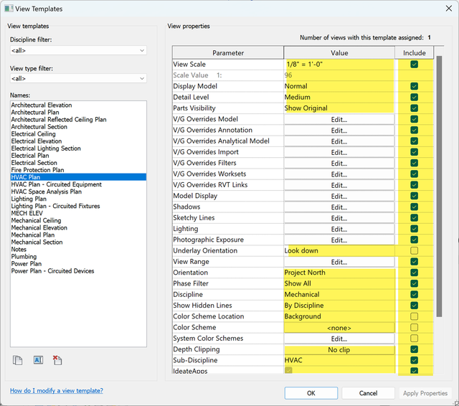Toggle Include checkbox for Color Scheme

414,328
